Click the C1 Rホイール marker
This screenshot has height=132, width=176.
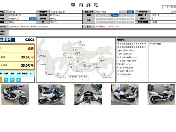tap(103, 74)
